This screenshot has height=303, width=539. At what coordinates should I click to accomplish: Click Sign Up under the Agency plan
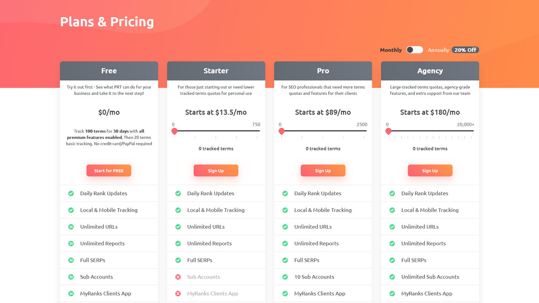coord(430,170)
